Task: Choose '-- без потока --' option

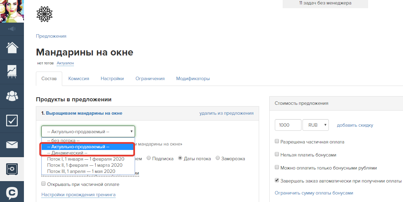Action: (x=88, y=140)
